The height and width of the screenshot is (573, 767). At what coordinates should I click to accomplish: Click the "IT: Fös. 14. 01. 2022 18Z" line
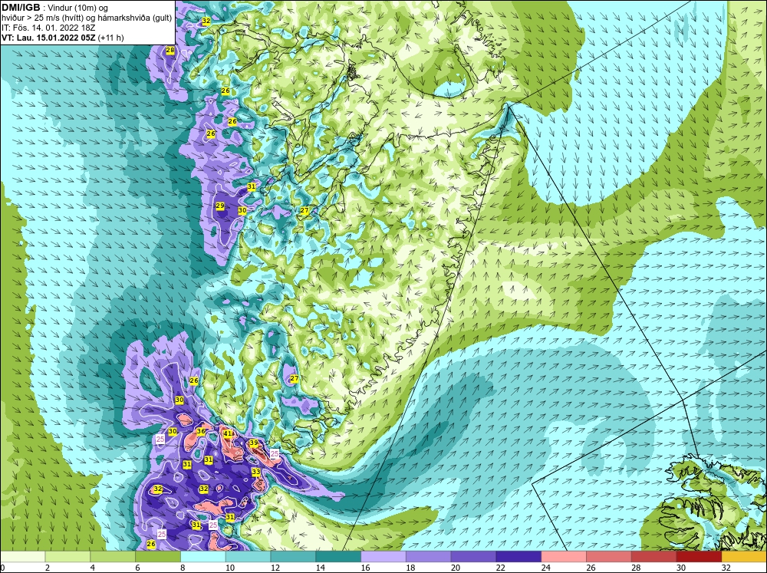click(x=48, y=28)
